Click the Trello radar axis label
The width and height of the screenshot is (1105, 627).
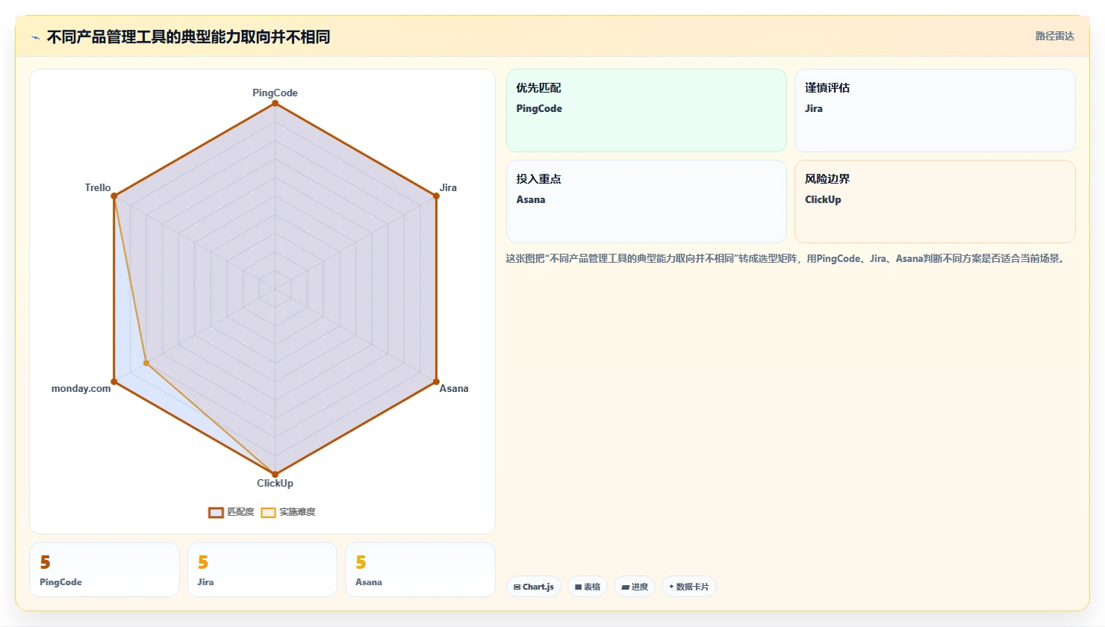98,187
